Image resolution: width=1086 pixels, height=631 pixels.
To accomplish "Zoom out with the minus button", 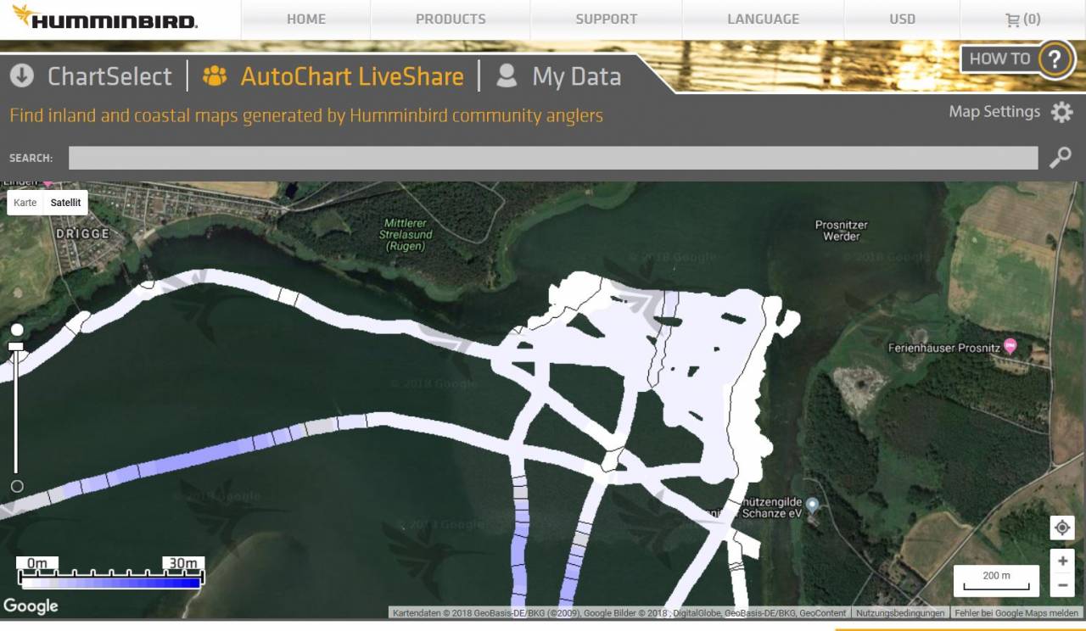I will click(x=1061, y=585).
